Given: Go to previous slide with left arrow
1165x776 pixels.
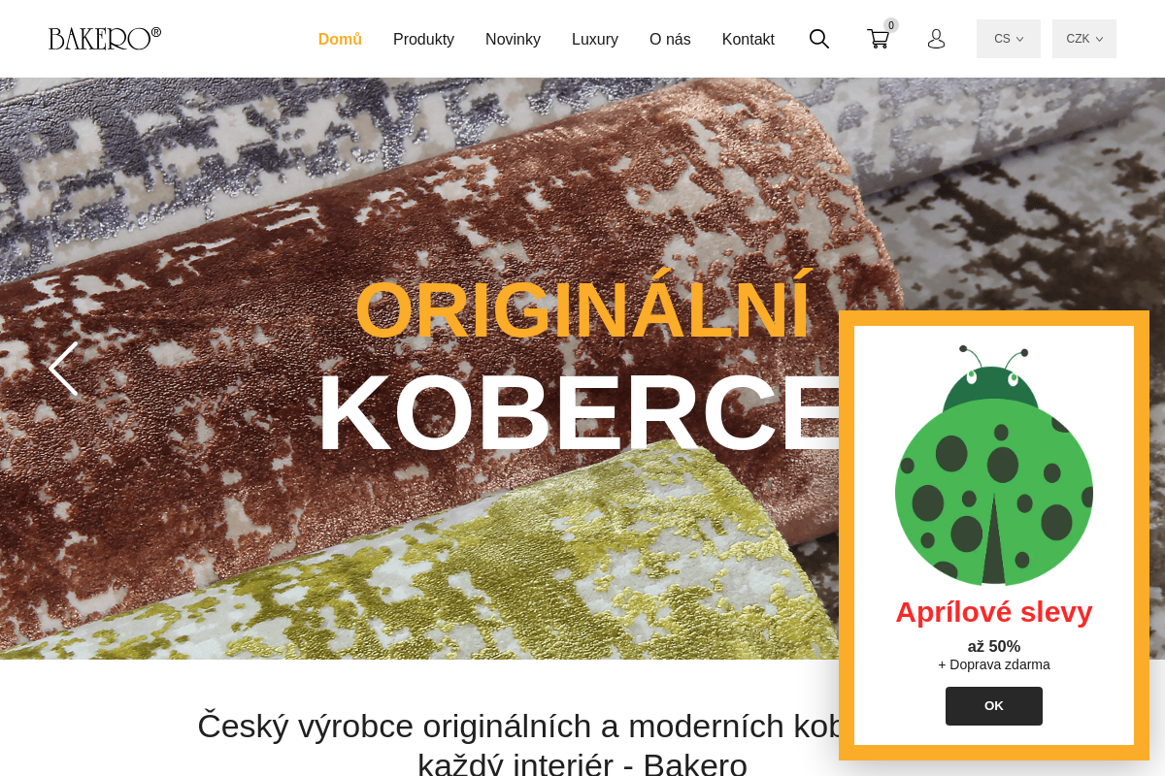Looking at the screenshot, I should 63,369.
